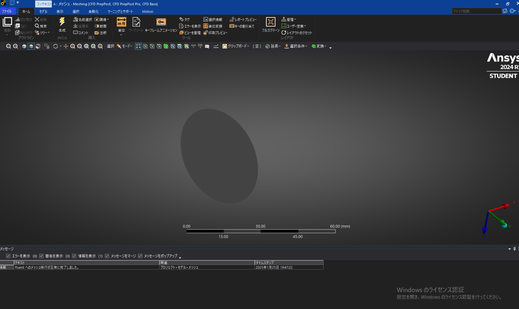Insert a 断面 section plane
The width and height of the screenshot is (519, 309).
click(101, 26)
